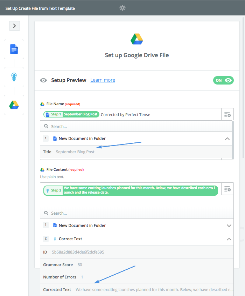Select New Document in Folder row under File Name
This screenshot has width=245, height=296.
click(x=136, y=139)
